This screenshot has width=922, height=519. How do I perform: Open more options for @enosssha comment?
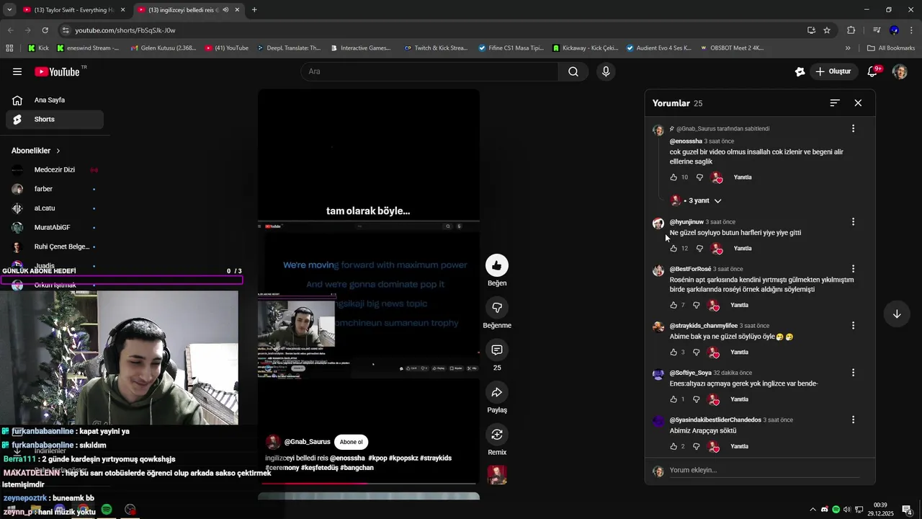pos(853,128)
